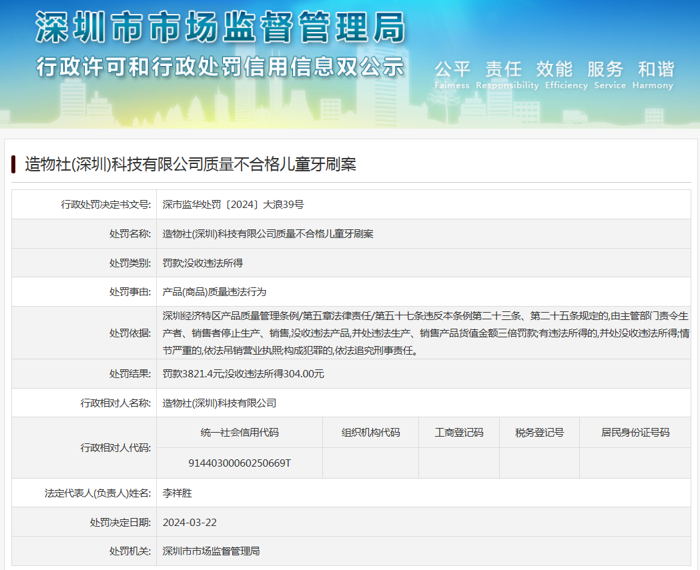Click the credit code 91440300060250669T

point(240,463)
